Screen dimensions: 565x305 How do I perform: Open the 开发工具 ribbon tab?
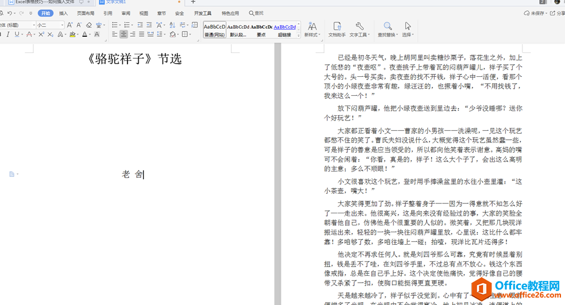pos(203,13)
